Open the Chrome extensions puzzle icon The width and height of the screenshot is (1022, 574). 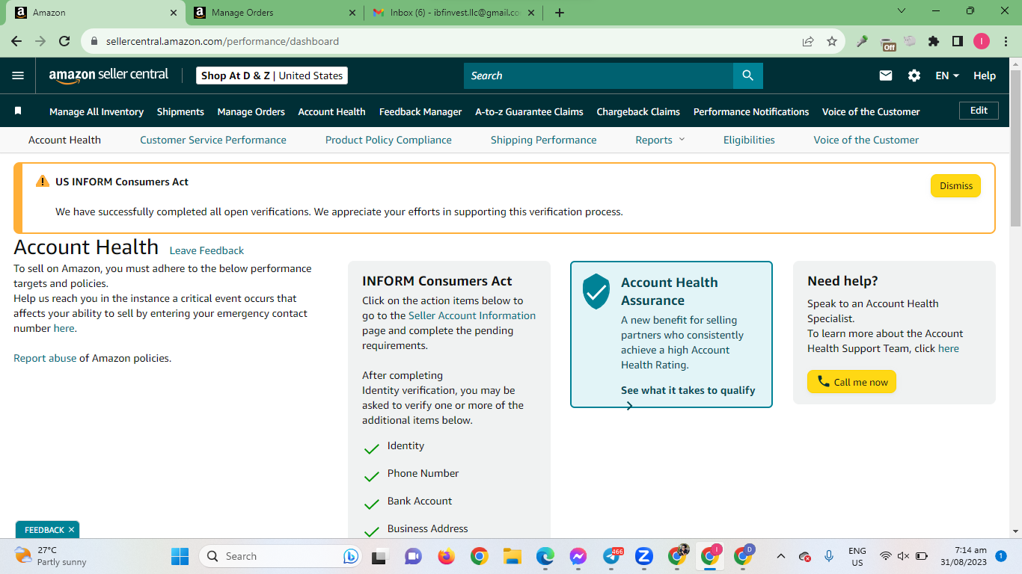(934, 41)
